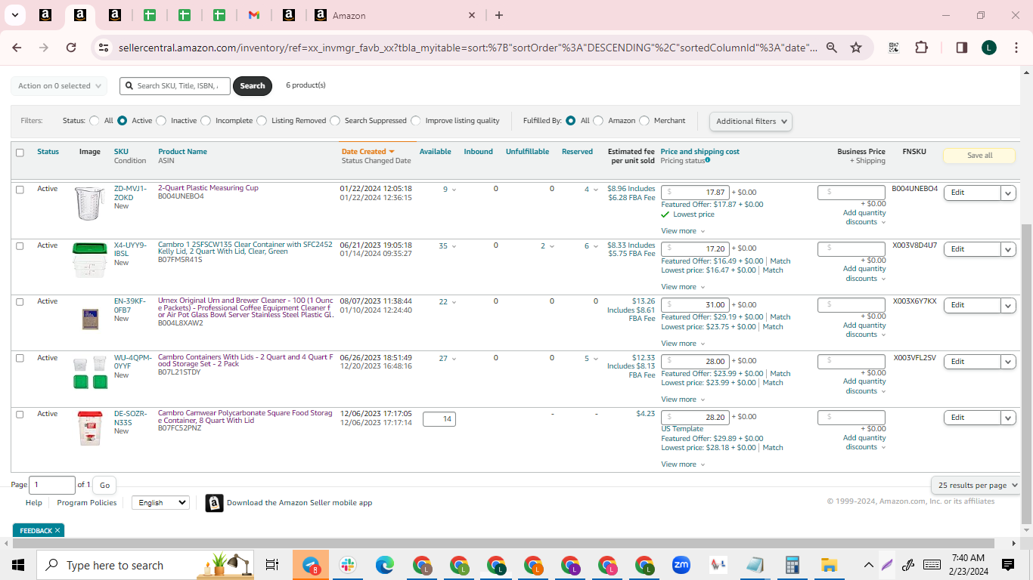This screenshot has height=580, width=1033.
Task: Bookmark this page with the star icon
Action: click(856, 48)
